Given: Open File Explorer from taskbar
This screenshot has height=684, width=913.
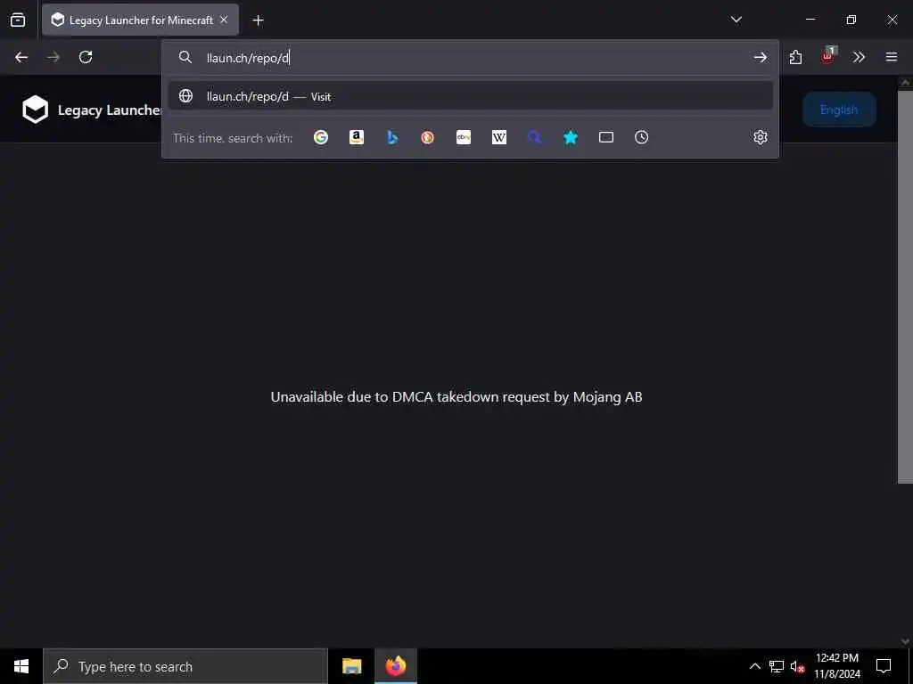Looking at the screenshot, I should (x=351, y=666).
